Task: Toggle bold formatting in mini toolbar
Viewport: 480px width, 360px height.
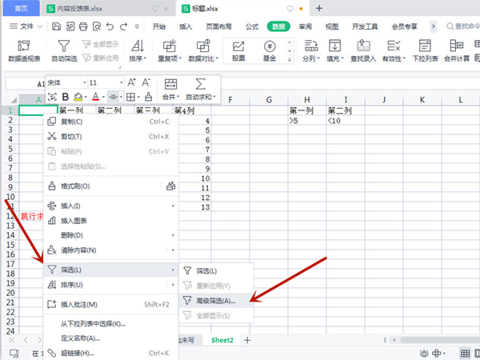Action: click(66, 97)
